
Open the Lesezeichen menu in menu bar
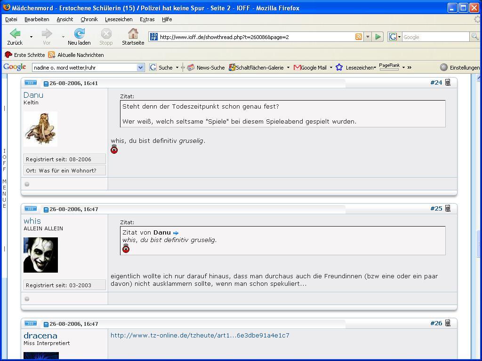(119, 19)
